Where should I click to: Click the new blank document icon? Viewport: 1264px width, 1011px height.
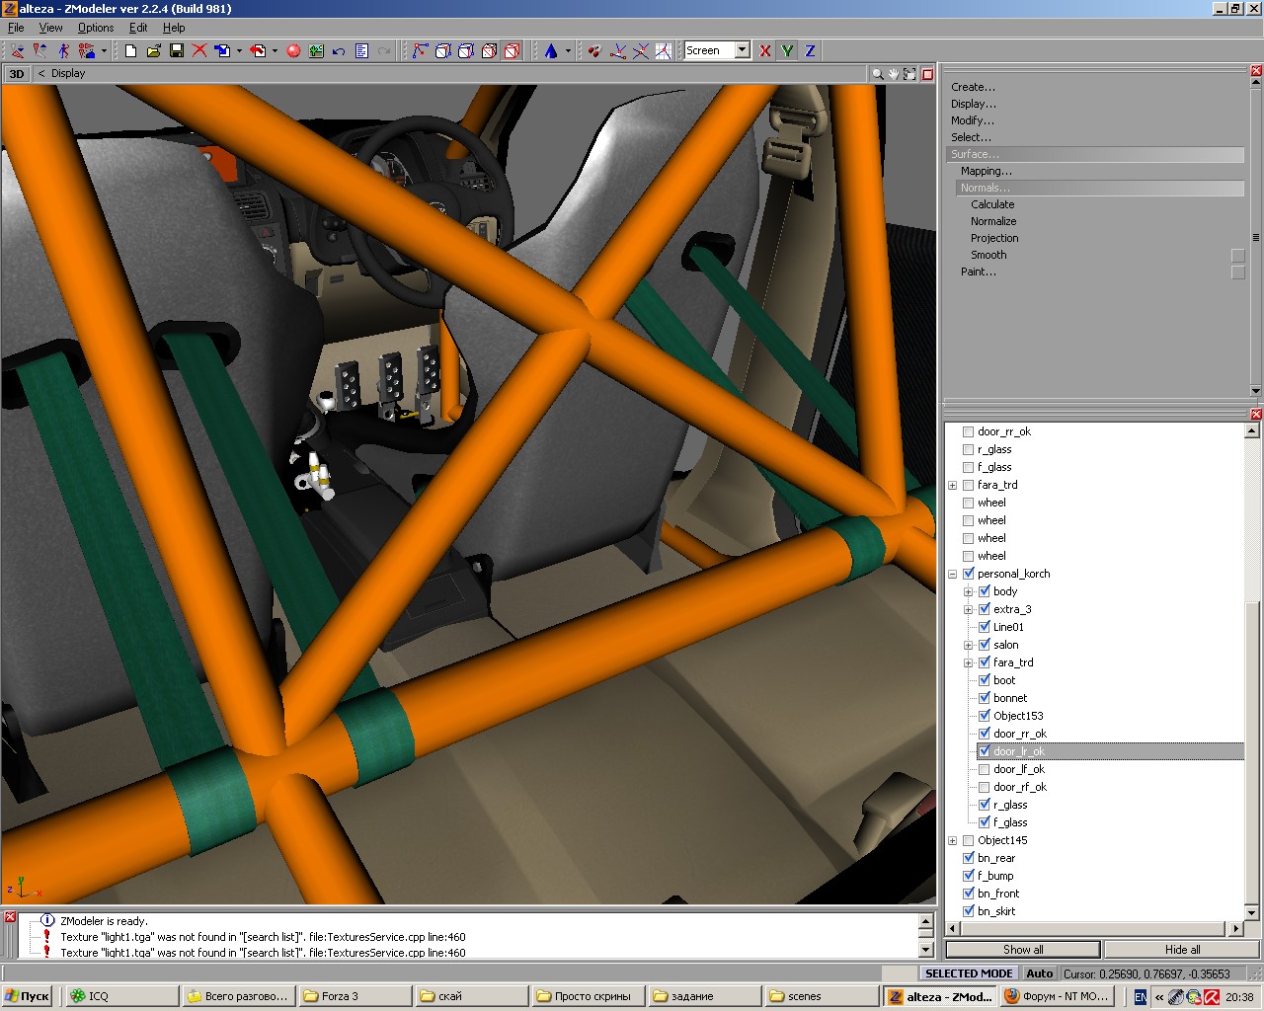(131, 50)
